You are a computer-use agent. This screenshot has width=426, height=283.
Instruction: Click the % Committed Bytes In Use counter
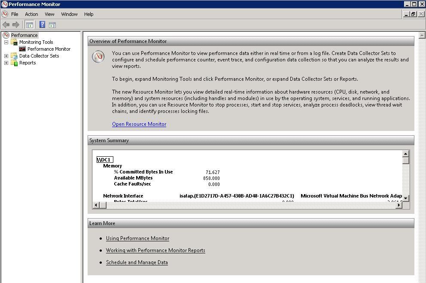point(143,172)
